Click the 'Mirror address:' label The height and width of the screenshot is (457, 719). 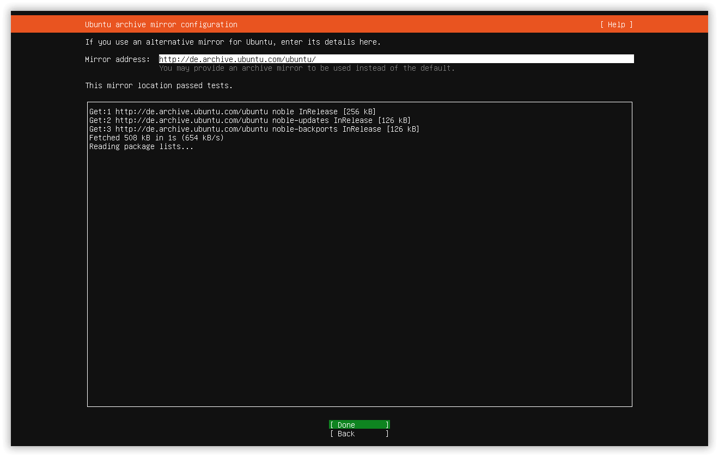(x=118, y=59)
